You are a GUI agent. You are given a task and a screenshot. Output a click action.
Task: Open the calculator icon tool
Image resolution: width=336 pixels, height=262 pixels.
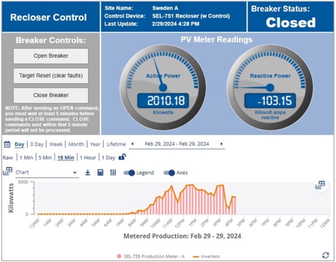[100, 173]
